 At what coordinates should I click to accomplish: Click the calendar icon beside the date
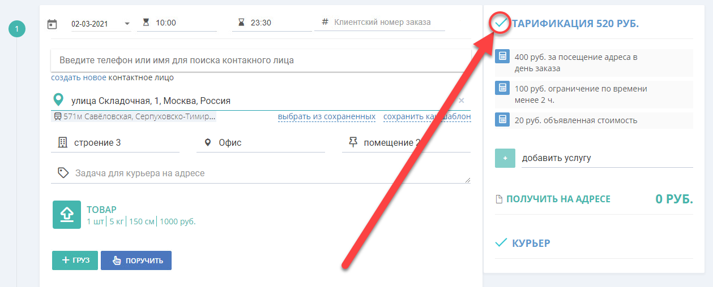pos(52,24)
